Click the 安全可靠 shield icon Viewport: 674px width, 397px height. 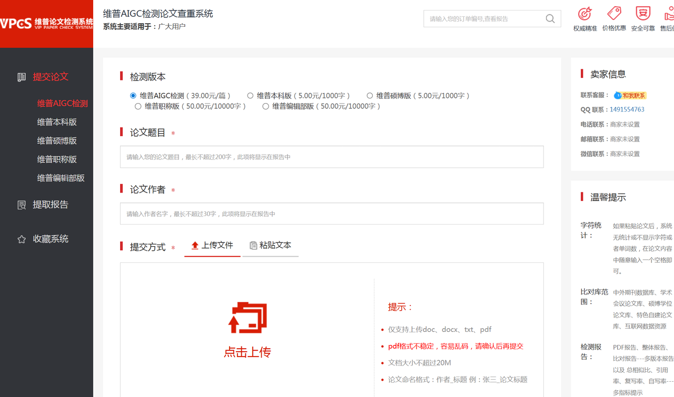click(643, 13)
